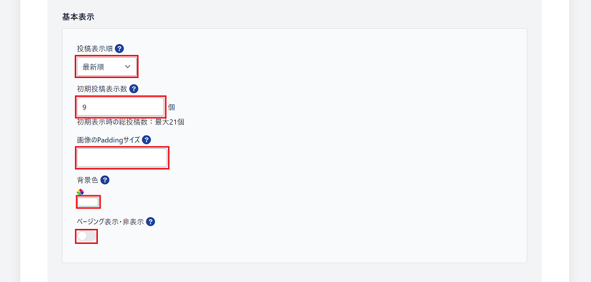Focus the 初期投稿表示数 field showing 9
The width and height of the screenshot is (591, 282).
pos(121,108)
